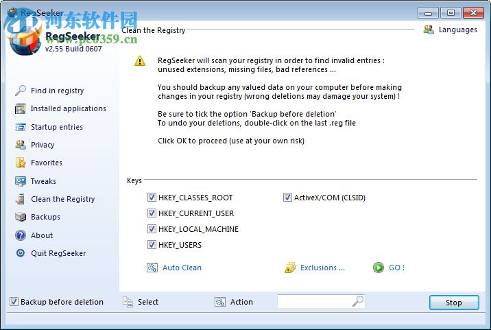Switch to the Tweaks section
The height and width of the screenshot is (330, 491).
click(43, 181)
